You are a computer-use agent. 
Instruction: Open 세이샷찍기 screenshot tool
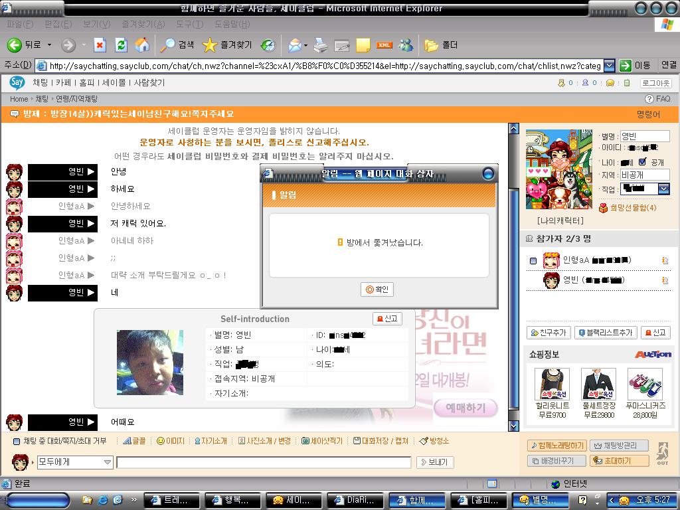[322, 441]
